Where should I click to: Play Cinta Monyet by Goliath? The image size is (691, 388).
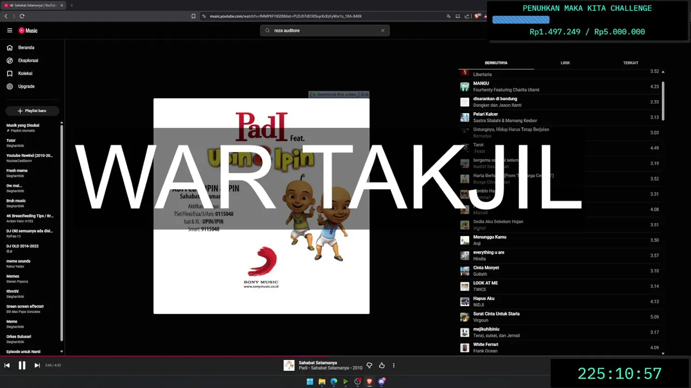point(559,271)
